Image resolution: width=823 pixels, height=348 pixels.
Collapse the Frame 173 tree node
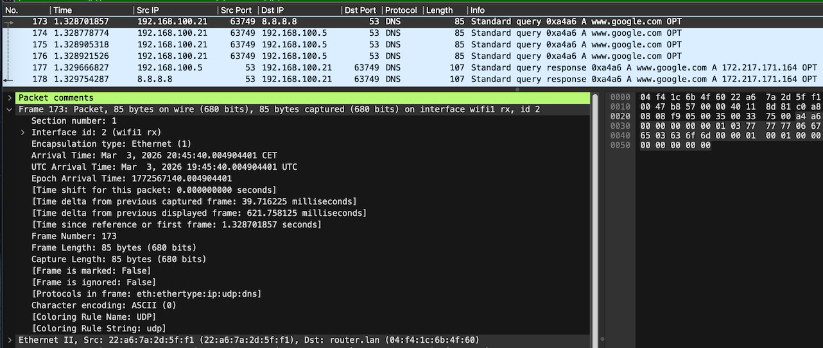click(10, 110)
